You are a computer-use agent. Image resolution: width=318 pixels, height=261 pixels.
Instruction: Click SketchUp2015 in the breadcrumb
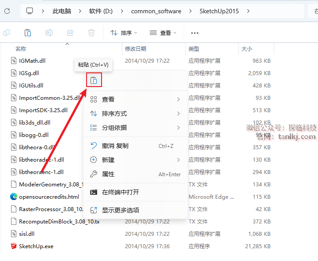219,11
